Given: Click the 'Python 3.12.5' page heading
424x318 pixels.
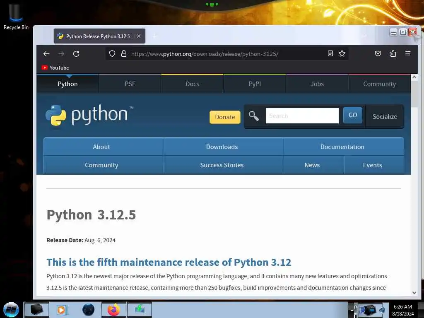Looking at the screenshot, I should coord(91,215).
